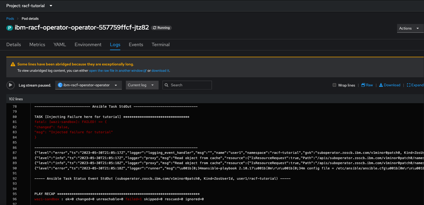The height and width of the screenshot is (205, 424).
Task: Click the Expand link text
Action: tap(417, 85)
